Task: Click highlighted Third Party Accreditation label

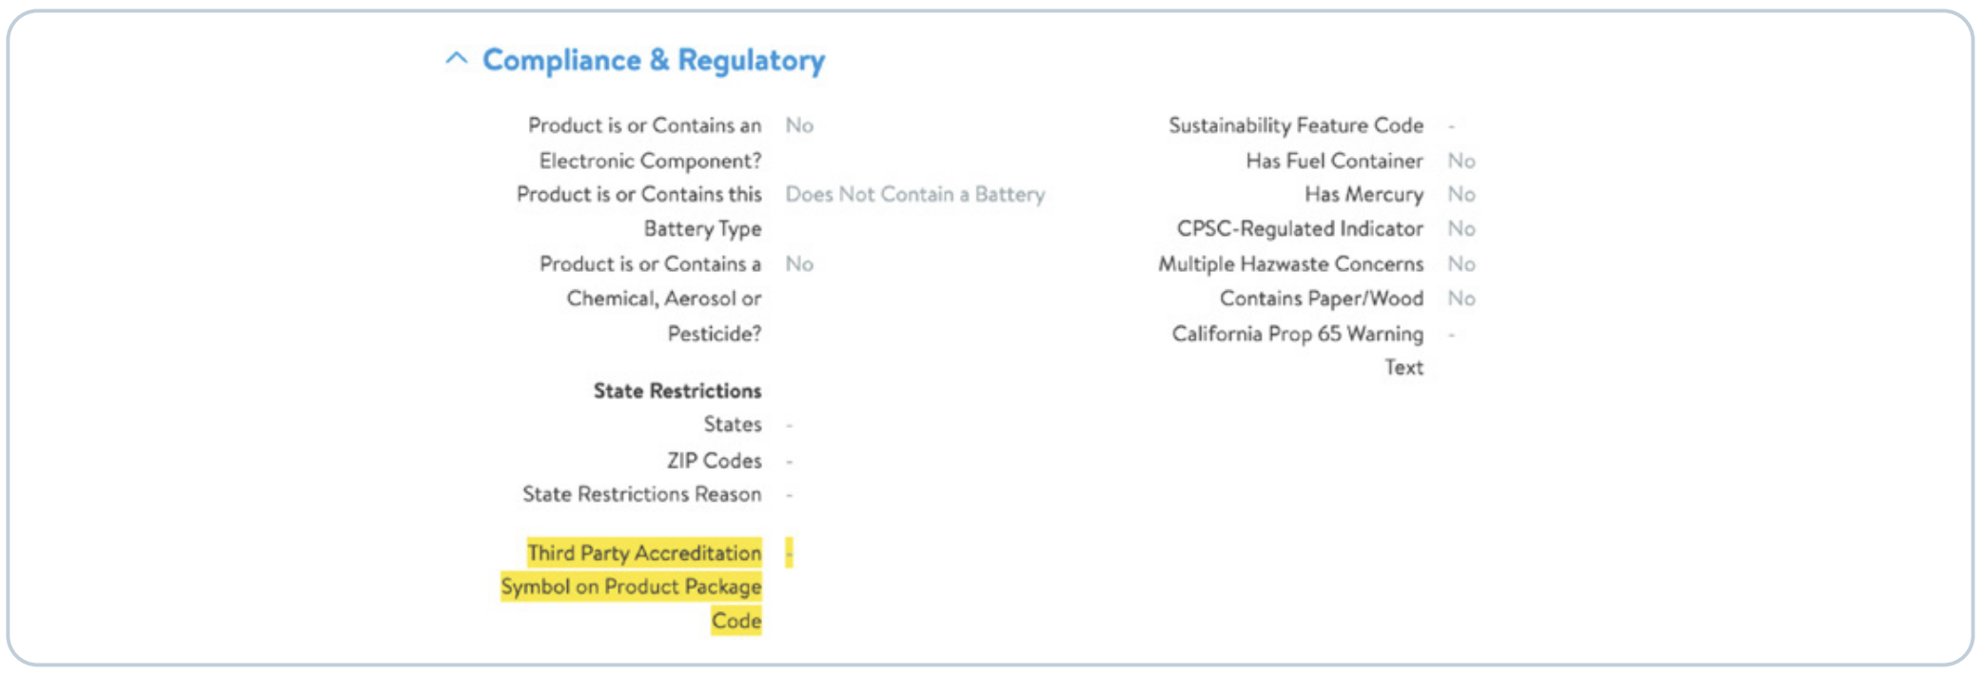Action: 632,586
